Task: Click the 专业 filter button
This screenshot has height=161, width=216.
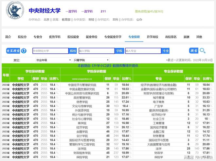Action: (x=166, y=51)
